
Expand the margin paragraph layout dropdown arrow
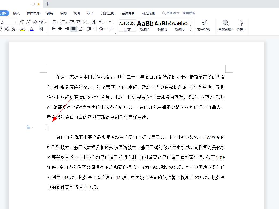(x=32, y=127)
